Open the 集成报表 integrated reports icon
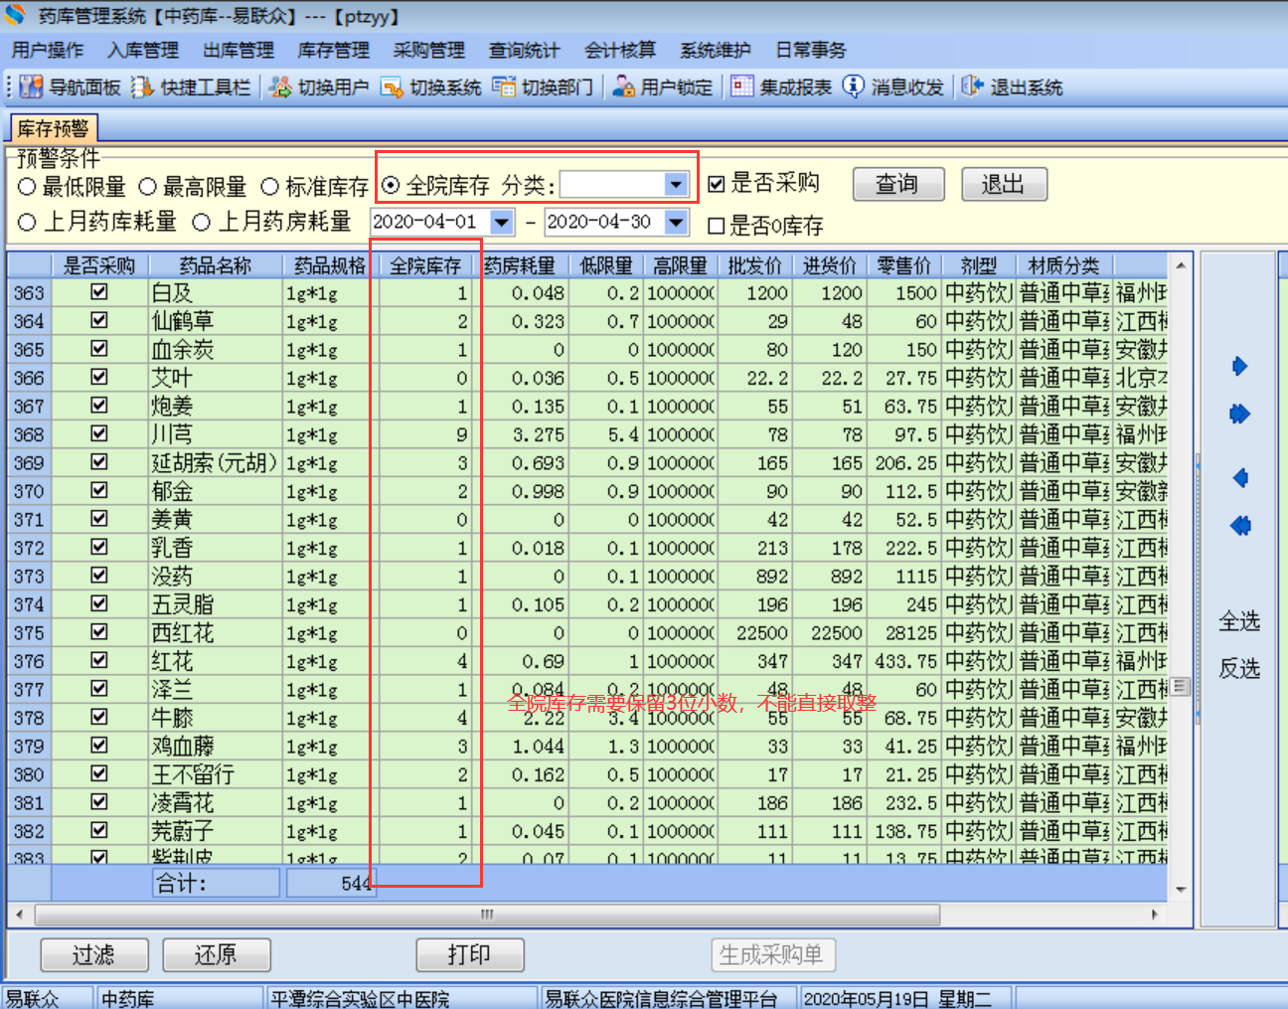This screenshot has height=1009, width=1288. (741, 87)
